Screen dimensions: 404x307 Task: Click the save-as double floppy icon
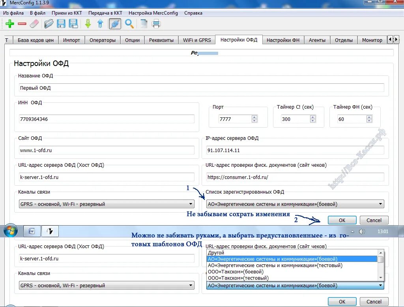73,24
